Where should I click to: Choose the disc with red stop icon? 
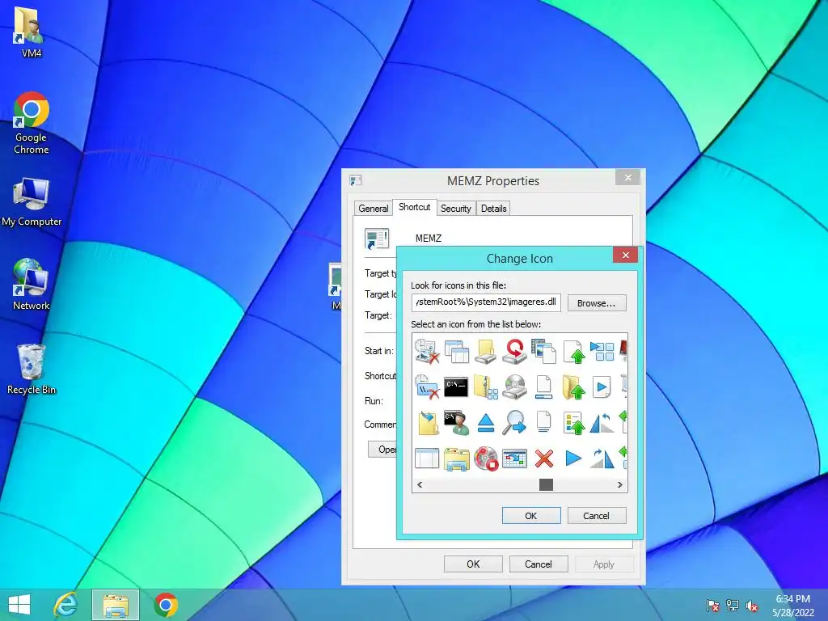click(486, 458)
